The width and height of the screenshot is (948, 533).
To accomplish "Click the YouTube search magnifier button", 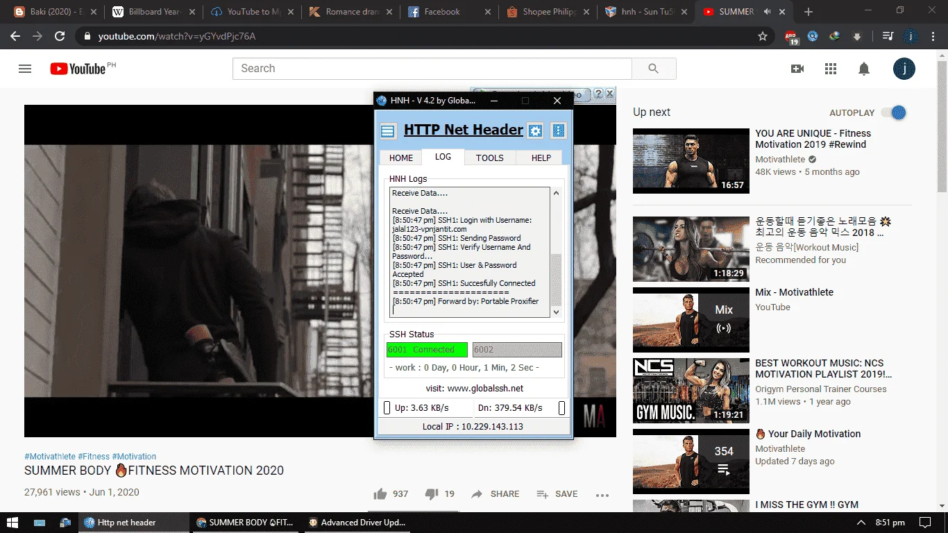I will [654, 69].
